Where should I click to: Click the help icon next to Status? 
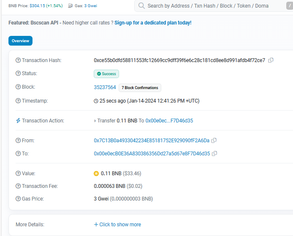click(18, 73)
